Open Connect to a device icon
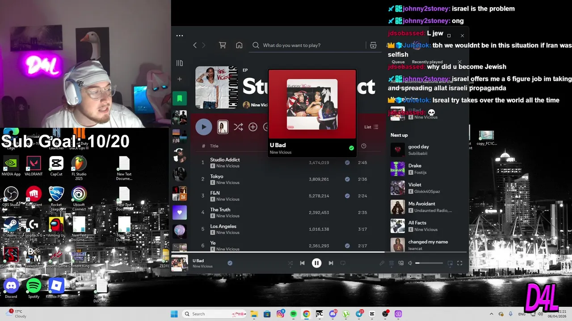 (401, 263)
